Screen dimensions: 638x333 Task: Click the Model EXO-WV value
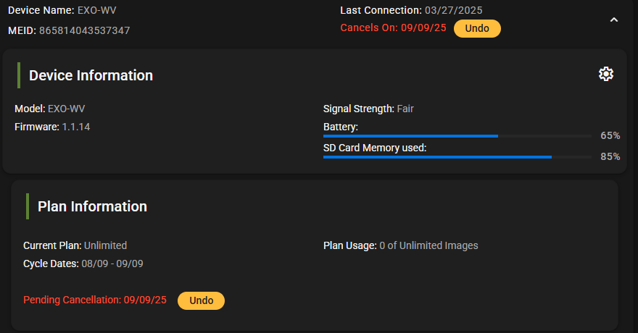pyautogui.click(x=66, y=109)
